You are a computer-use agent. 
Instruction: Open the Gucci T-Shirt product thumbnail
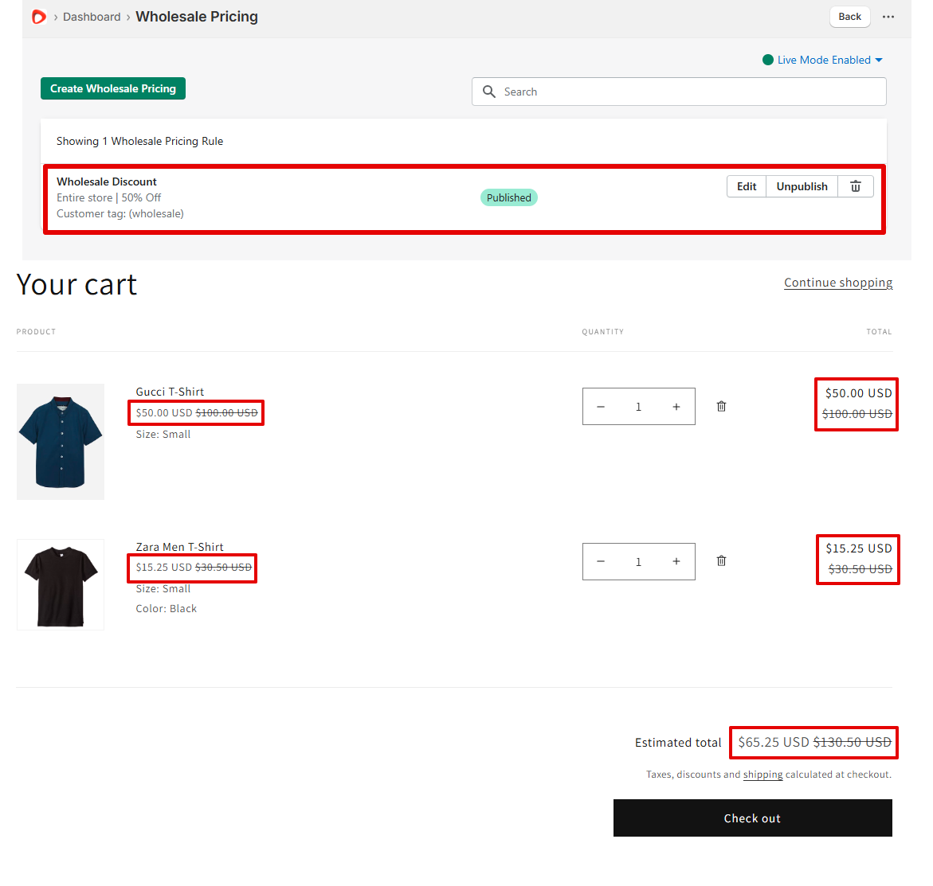coord(61,442)
